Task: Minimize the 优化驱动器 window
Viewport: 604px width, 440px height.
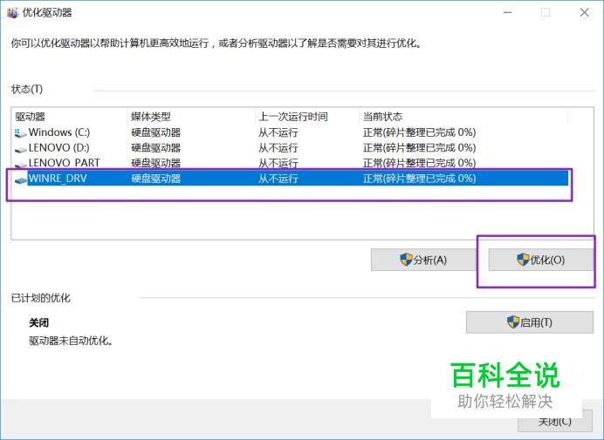Action: pyautogui.click(x=508, y=13)
